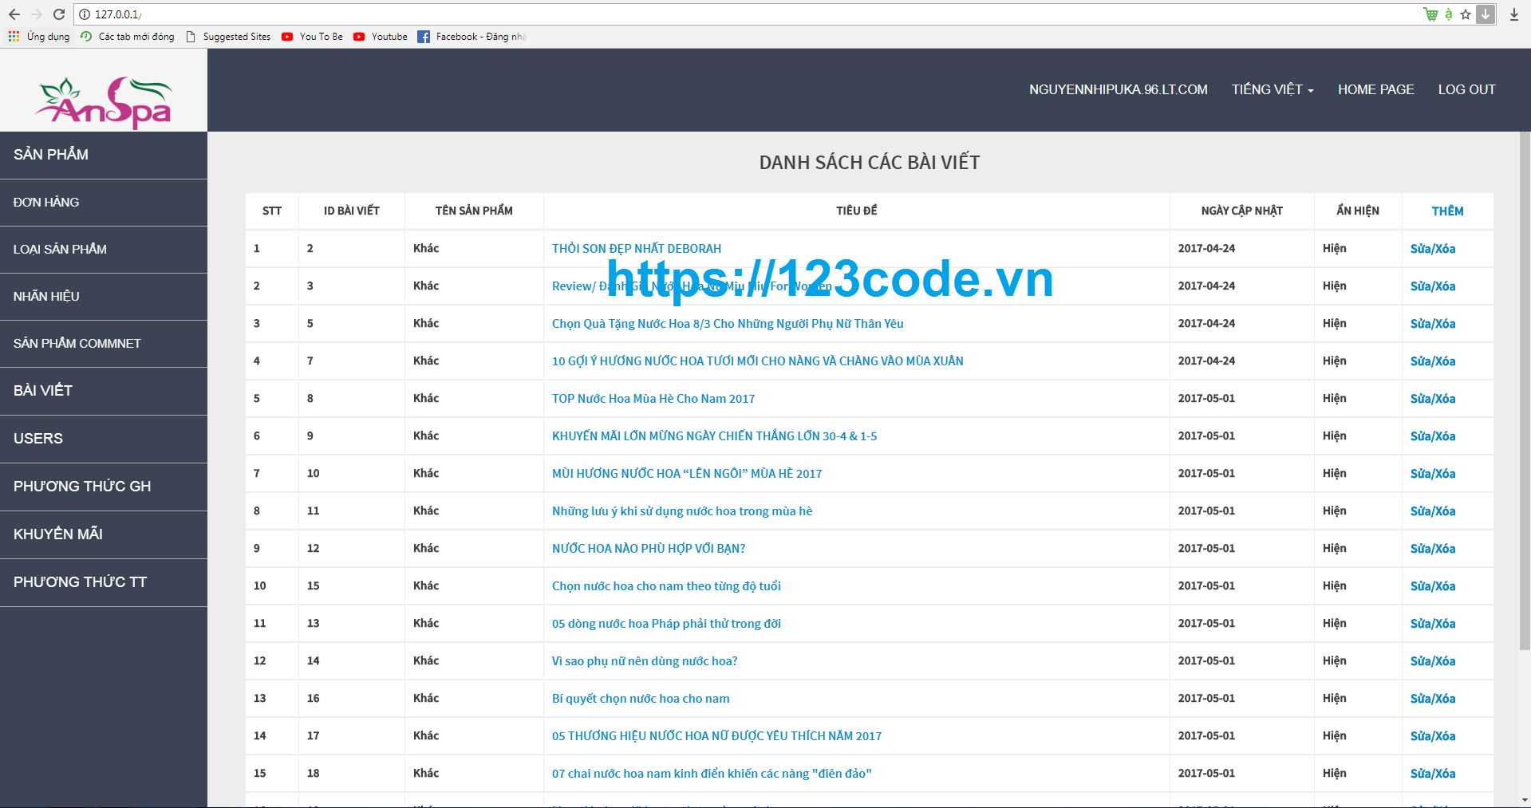Click the browser reload icon
This screenshot has width=1531, height=808.
58,14
